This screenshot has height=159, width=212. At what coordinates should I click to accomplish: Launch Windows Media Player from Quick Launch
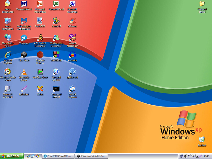pos(38,156)
